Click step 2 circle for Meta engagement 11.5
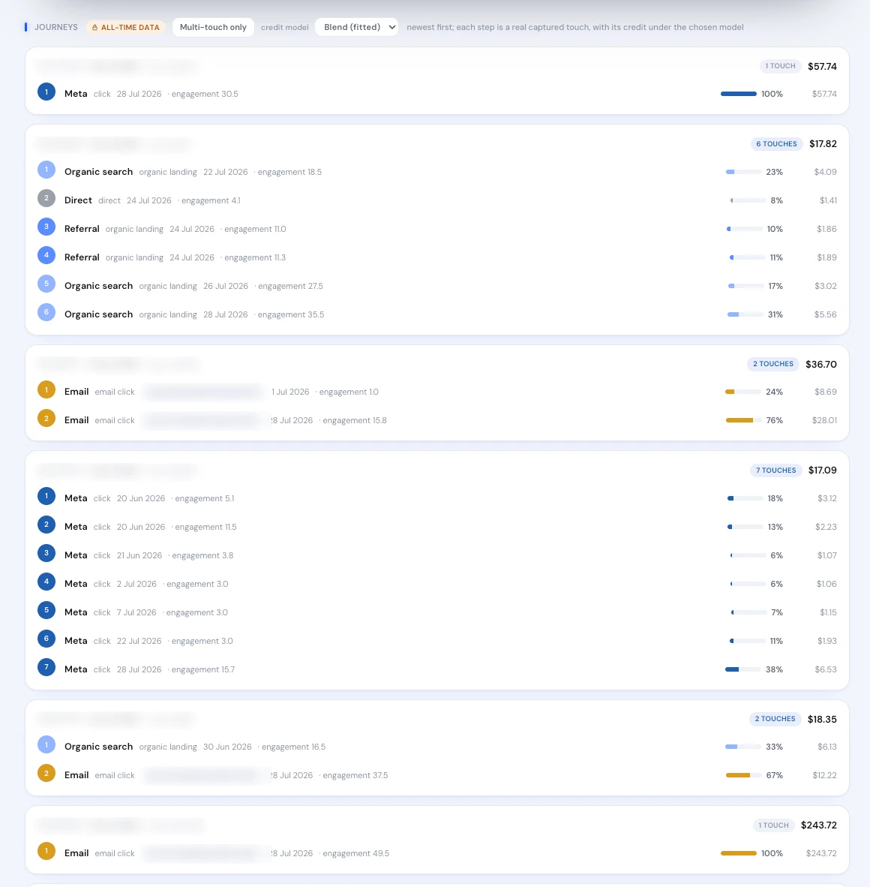The height and width of the screenshot is (887, 870). tap(46, 525)
